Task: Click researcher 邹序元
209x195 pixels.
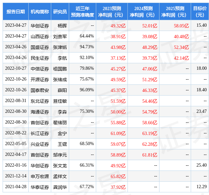Action: [60, 155]
